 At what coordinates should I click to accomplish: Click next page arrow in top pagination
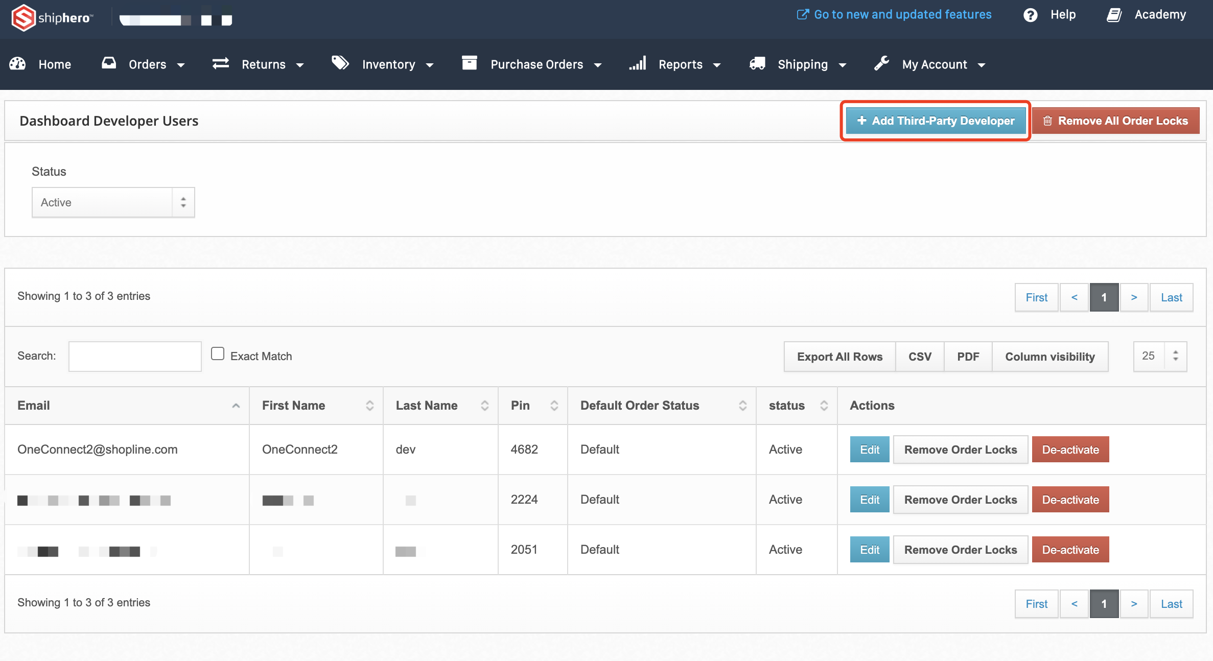click(x=1134, y=297)
